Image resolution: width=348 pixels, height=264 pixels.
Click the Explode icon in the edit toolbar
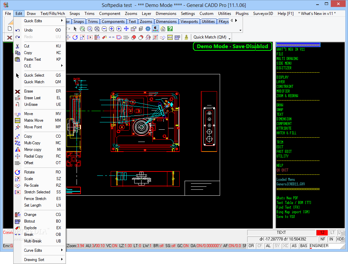point(104,37)
